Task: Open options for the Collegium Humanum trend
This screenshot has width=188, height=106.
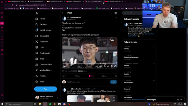Action: [154, 55]
